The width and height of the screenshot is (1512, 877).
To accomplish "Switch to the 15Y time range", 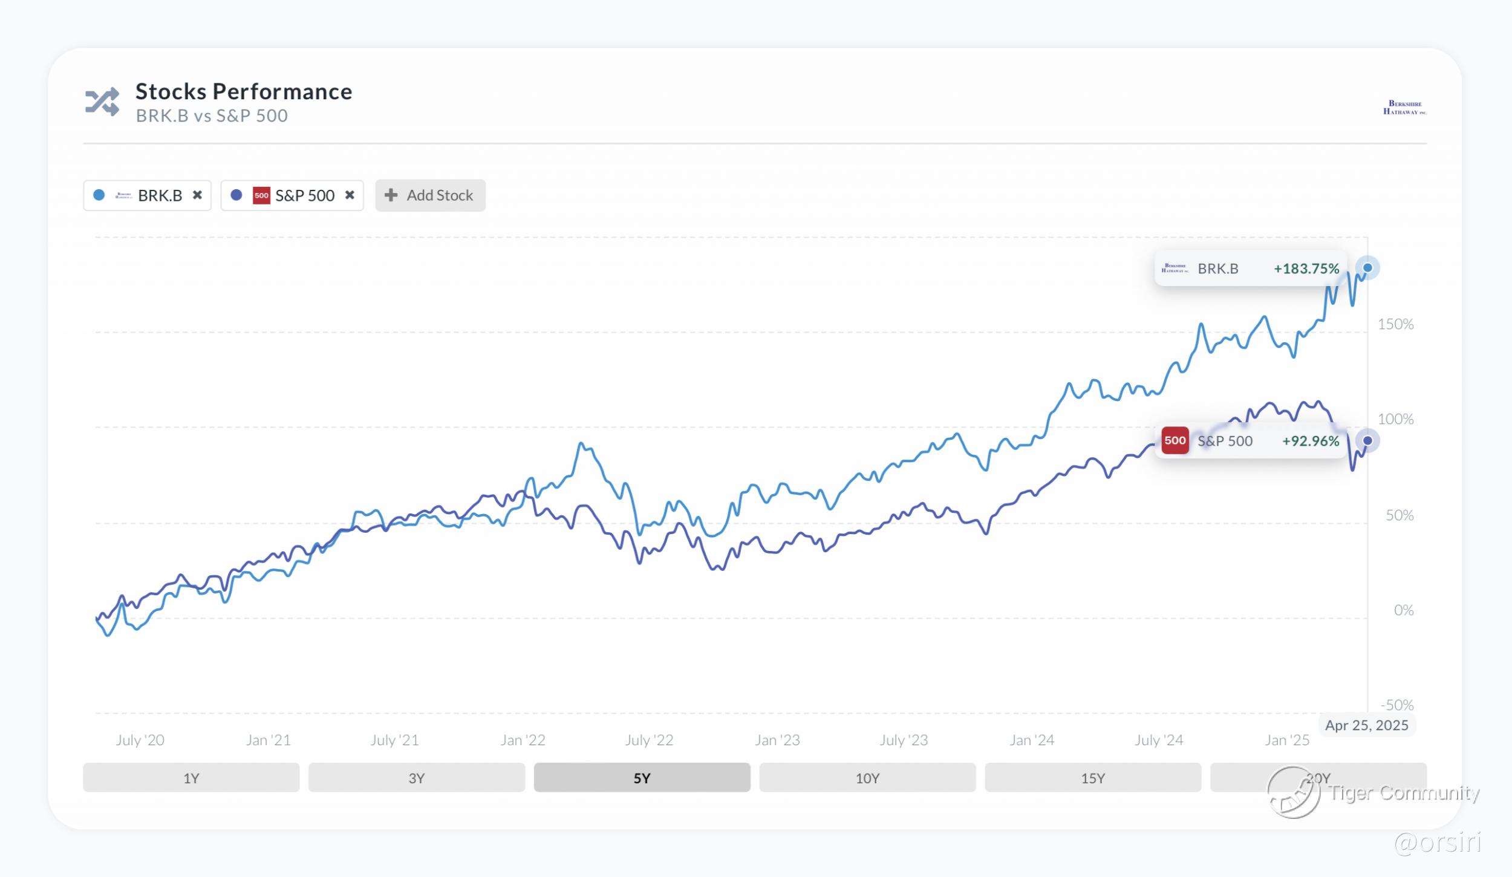I will pos(1093,778).
